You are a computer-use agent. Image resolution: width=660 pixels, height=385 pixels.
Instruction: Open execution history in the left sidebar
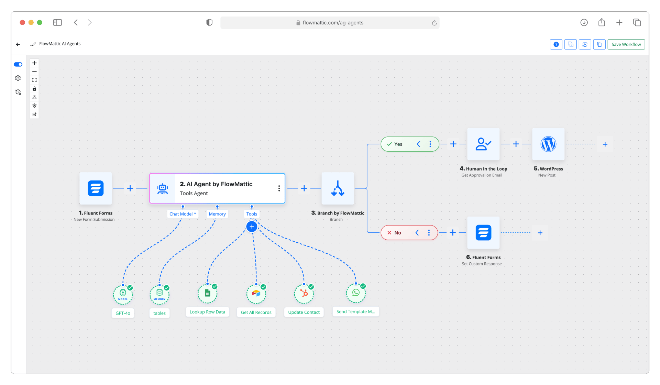pos(18,92)
